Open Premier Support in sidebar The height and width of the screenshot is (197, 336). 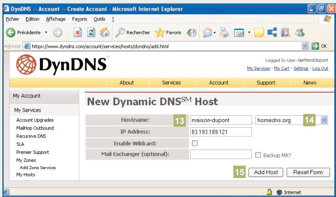coord(33,152)
